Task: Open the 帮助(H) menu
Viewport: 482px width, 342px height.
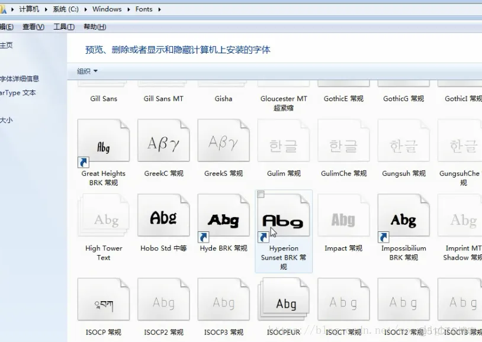Action: [x=95, y=27]
